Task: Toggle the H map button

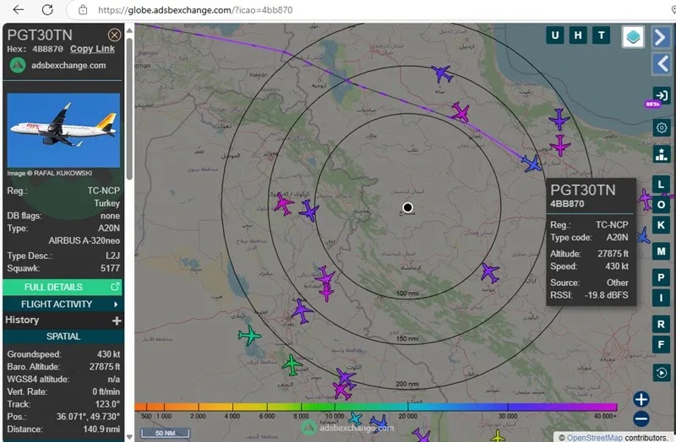Action: [x=578, y=35]
